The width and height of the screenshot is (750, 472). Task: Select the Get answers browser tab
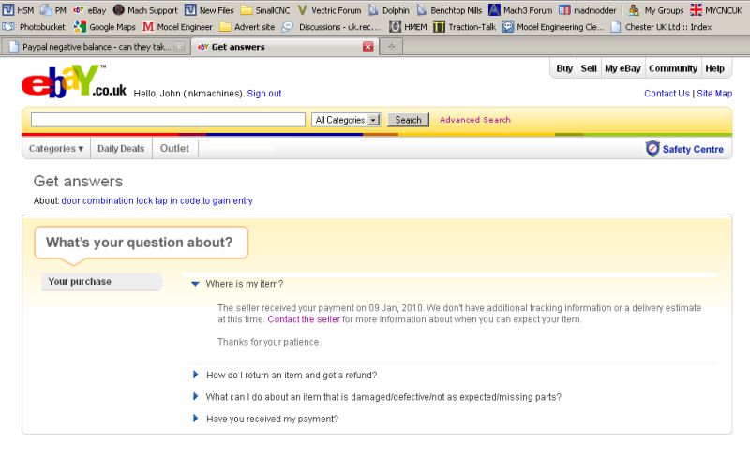coord(285,47)
